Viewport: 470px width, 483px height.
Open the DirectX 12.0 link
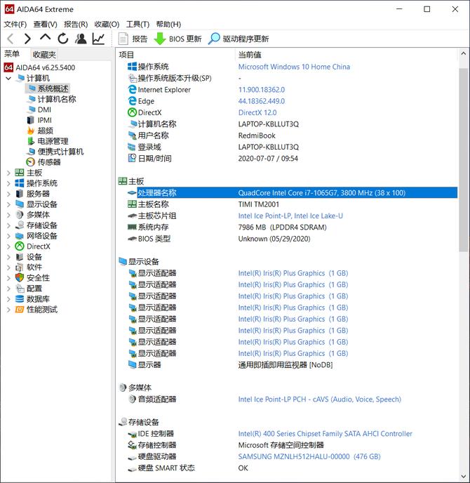point(257,113)
